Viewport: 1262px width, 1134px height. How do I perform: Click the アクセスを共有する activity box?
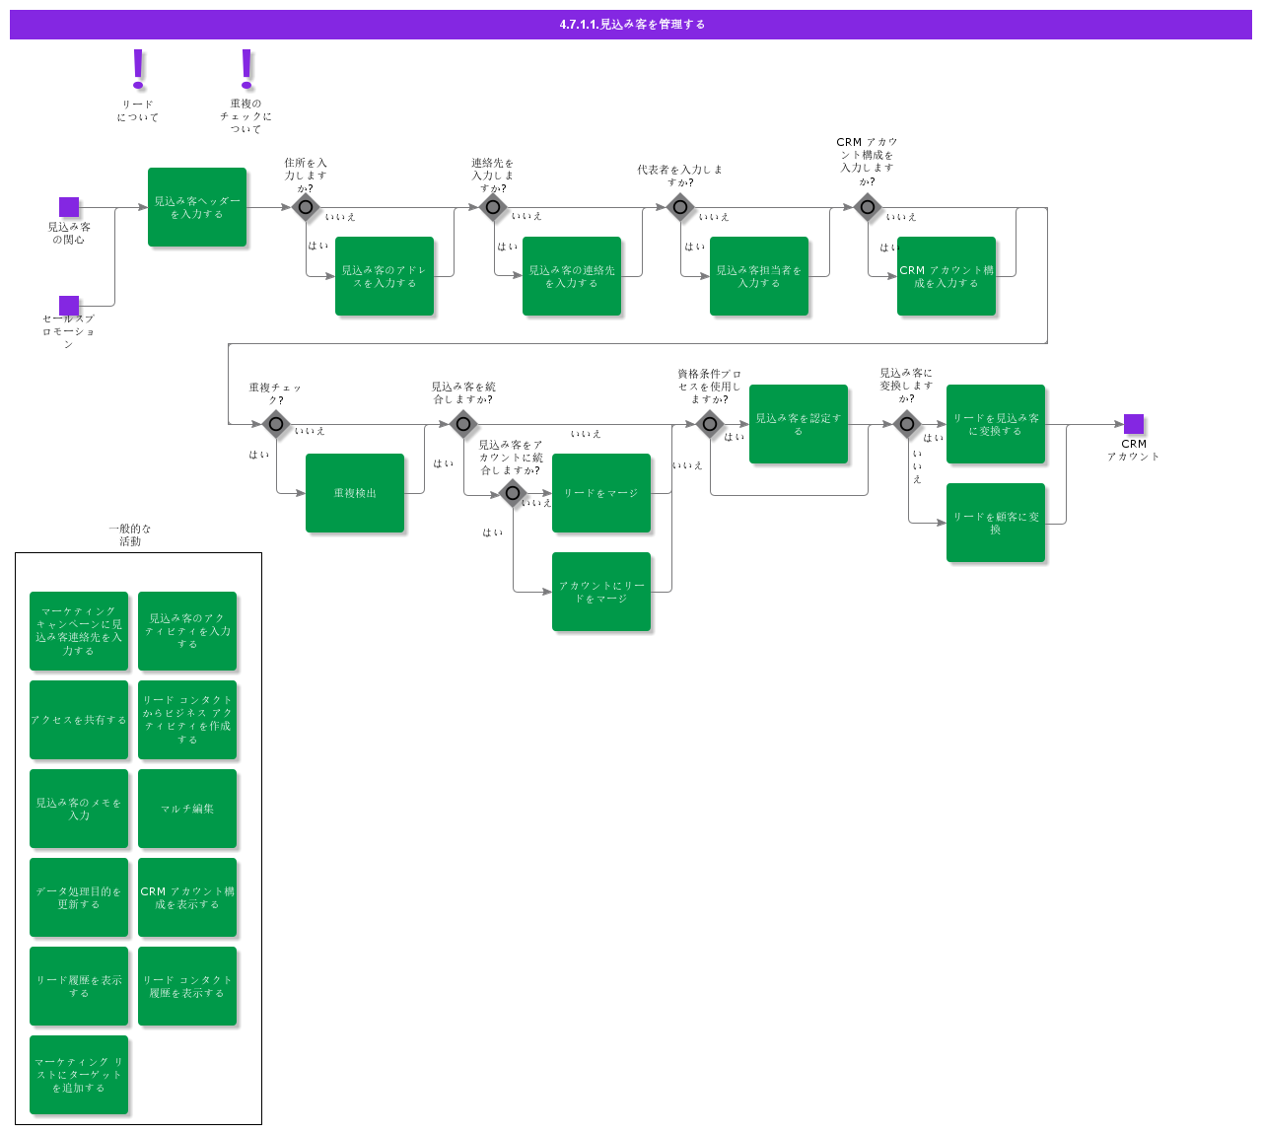[79, 720]
